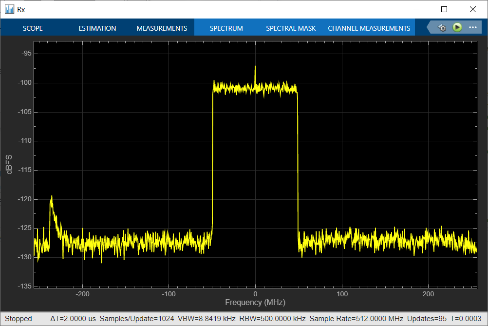Image resolution: width=488 pixels, height=326 pixels.
Task: Minimize the Rx window
Action: pyautogui.click(x=415, y=9)
